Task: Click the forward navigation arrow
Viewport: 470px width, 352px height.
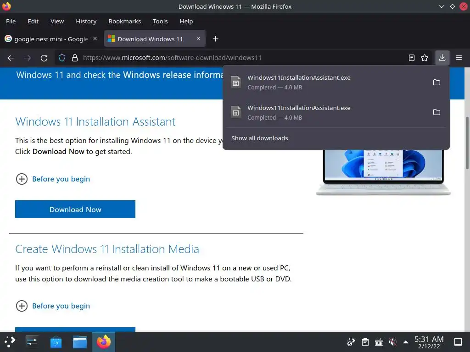Action: [x=28, y=58]
